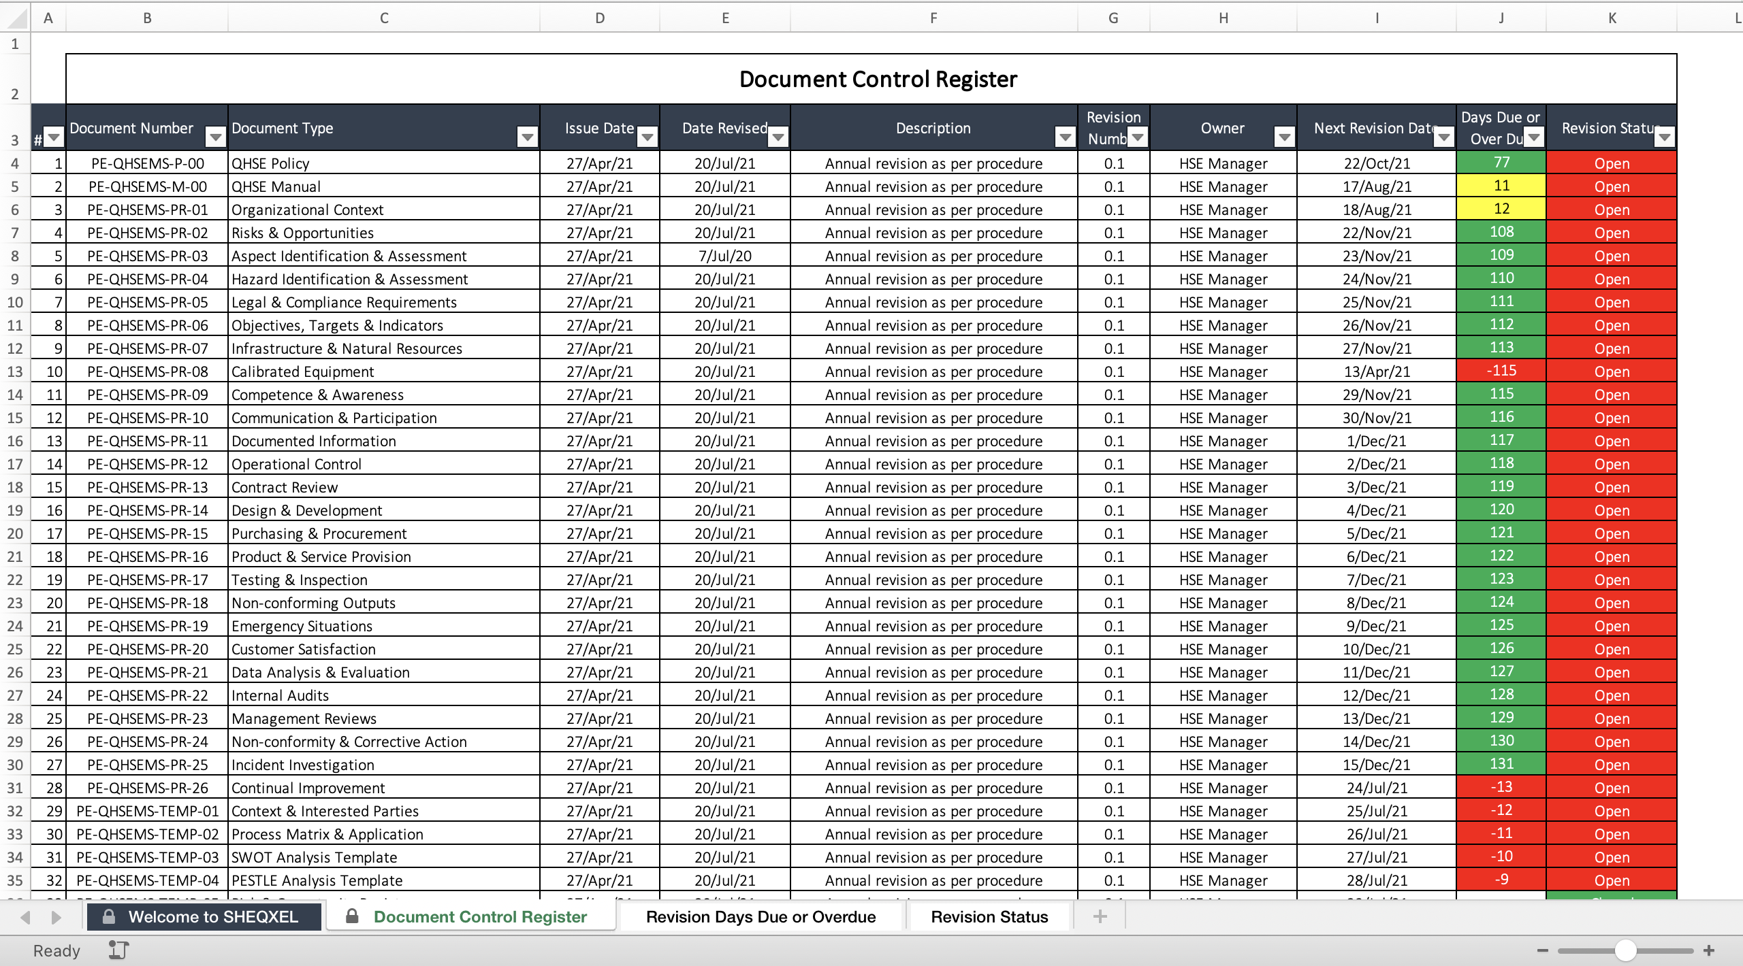The width and height of the screenshot is (1743, 966).
Task: Select all cells with corner triangle
Action: tap(15, 18)
